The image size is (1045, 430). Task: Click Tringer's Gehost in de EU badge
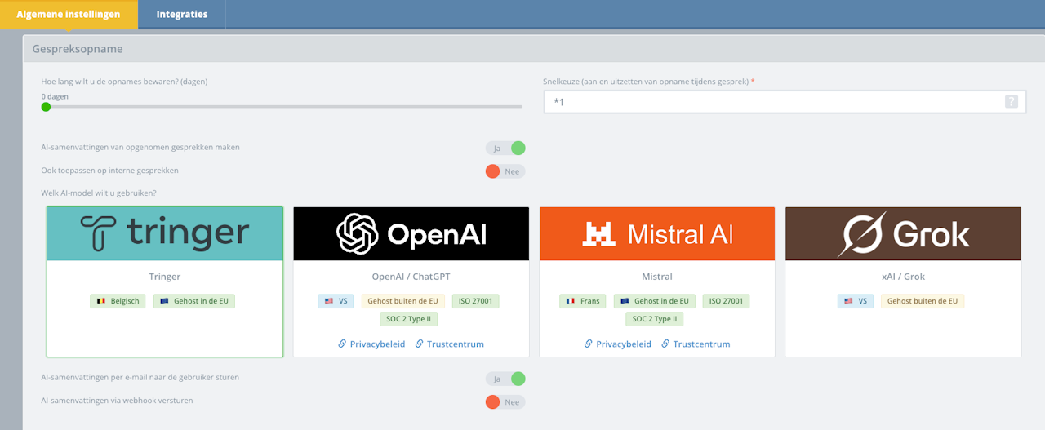(x=194, y=301)
